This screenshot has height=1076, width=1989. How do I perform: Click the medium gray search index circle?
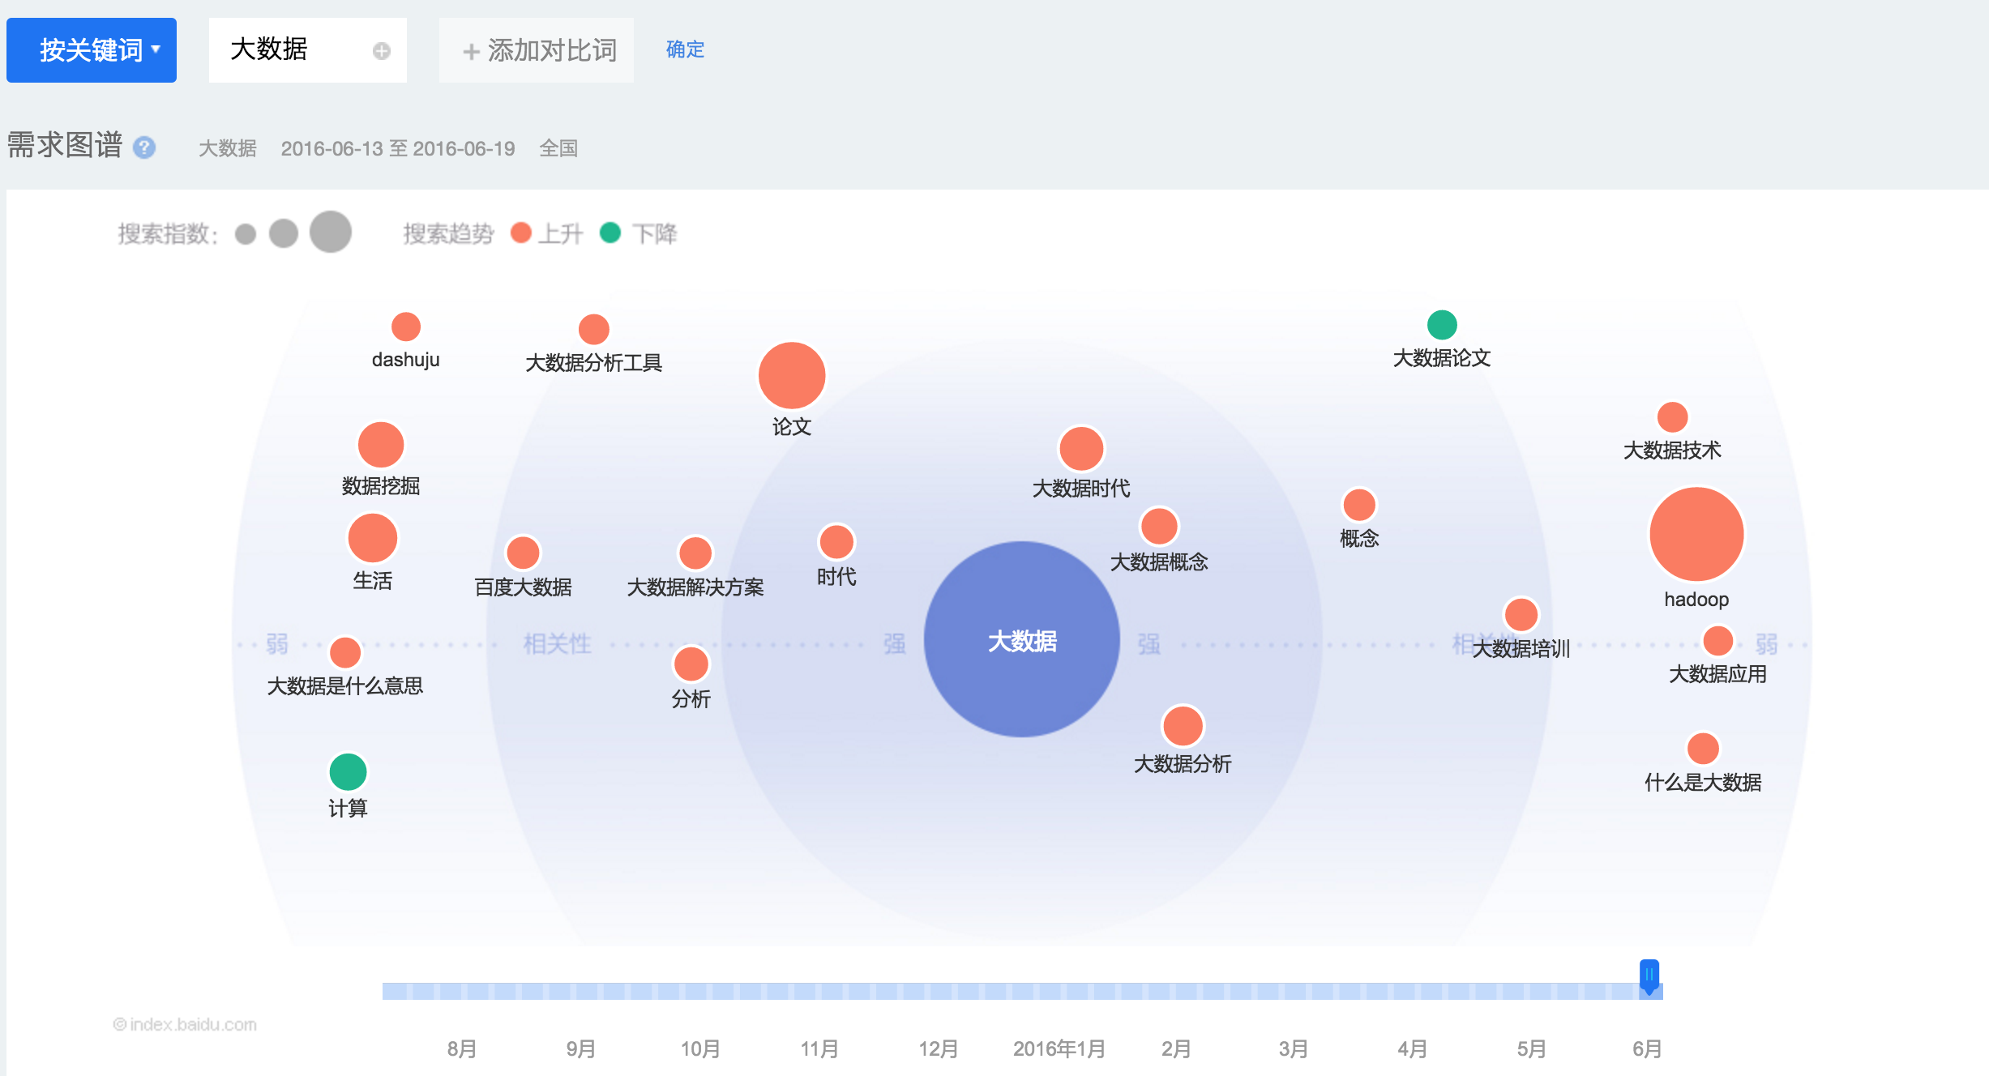pos(284,233)
